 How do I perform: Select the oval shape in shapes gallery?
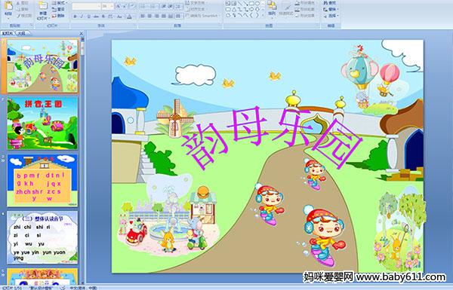pyautogui.click(x=257, y=3)
